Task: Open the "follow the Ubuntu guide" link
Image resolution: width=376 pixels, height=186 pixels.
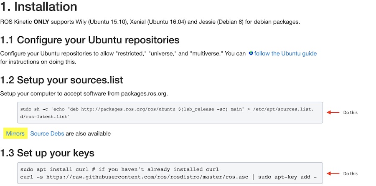Action: (x=285, y=53)
